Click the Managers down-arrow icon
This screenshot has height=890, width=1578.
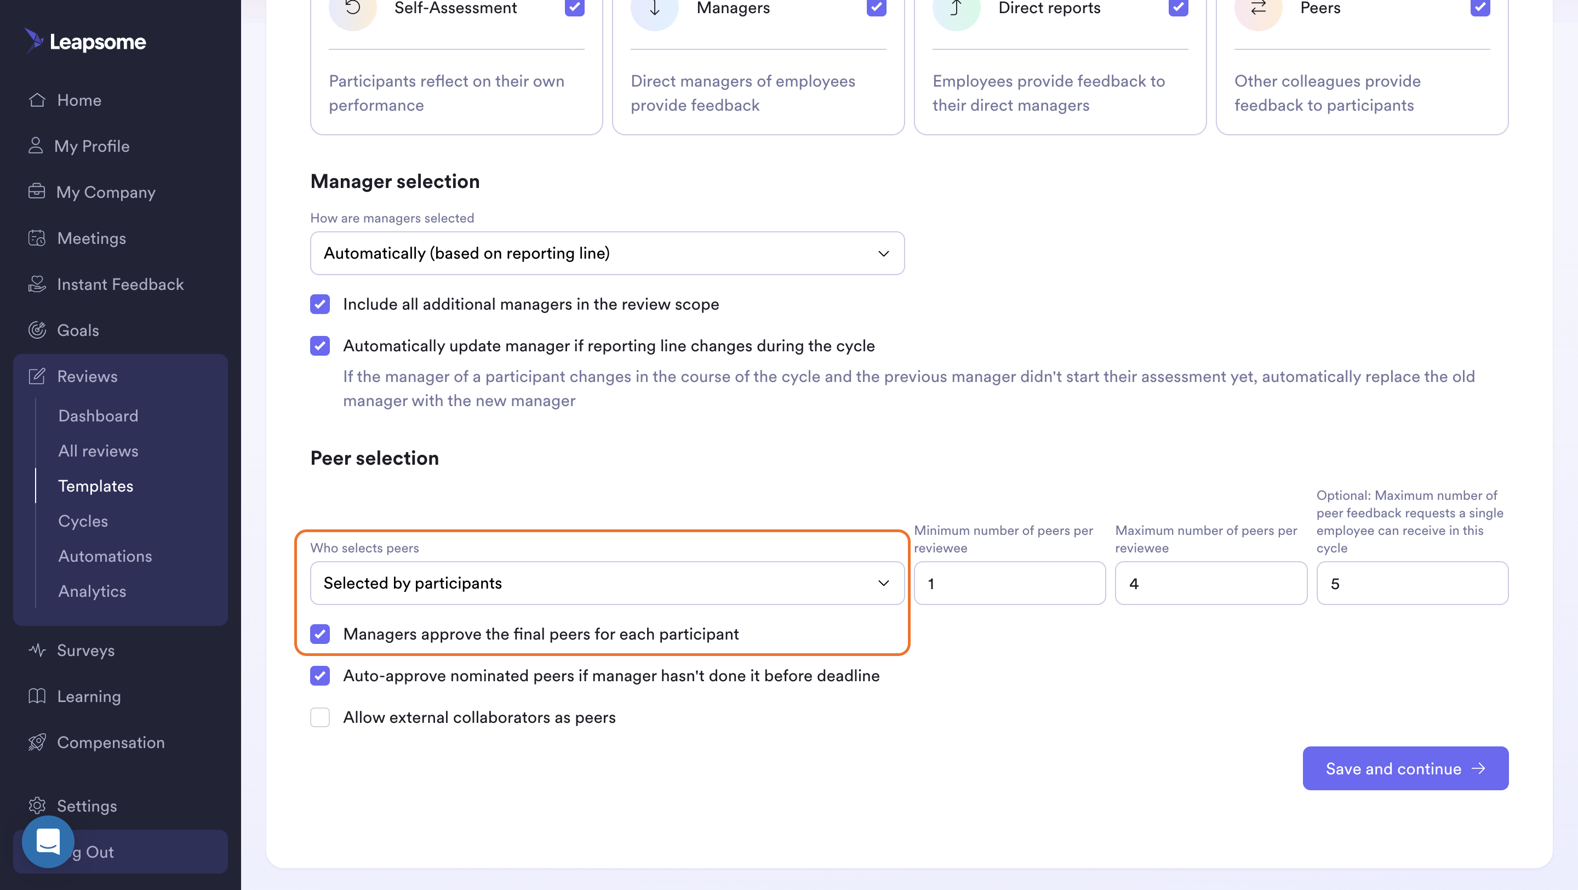tap(654, 9)
